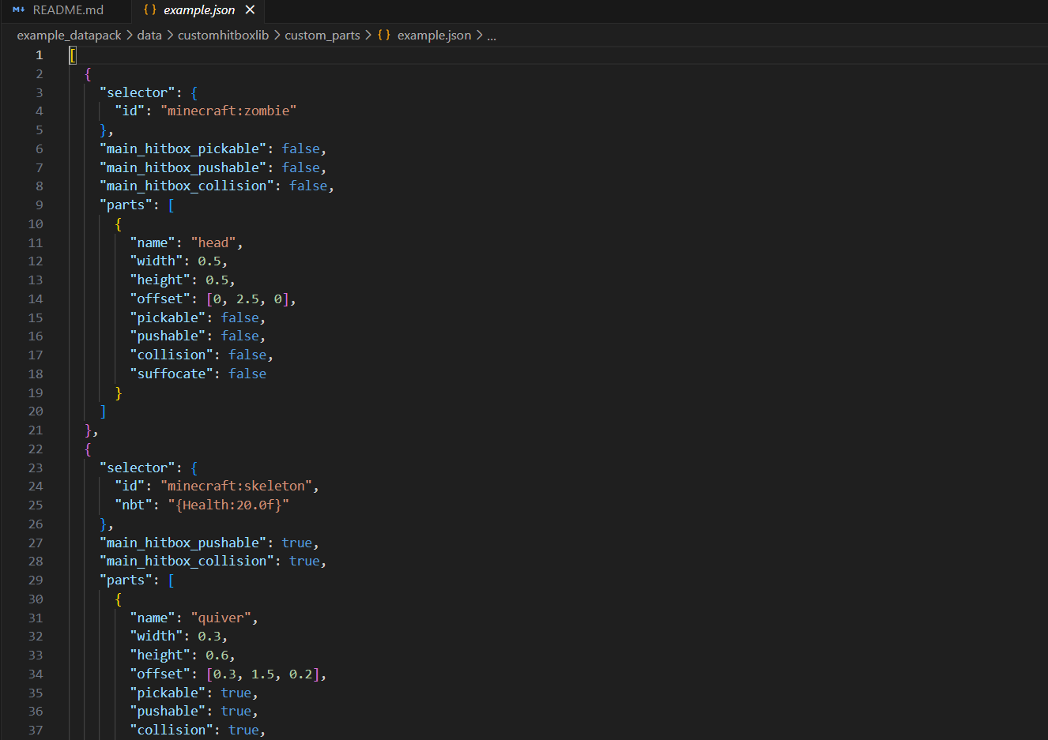Click the "minecraft:skeleton" string value
Screen dimensions: 1048x740
[236, 486]
